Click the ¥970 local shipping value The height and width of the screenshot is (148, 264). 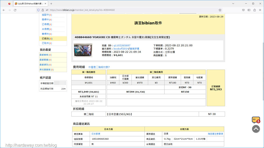pyautogui.click(x=140, y=83)
